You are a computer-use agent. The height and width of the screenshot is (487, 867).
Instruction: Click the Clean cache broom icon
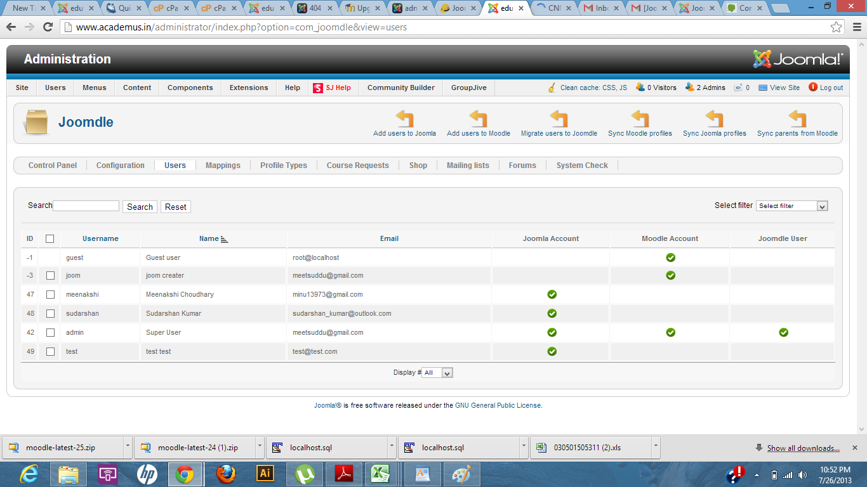click(x=552, y=88)
